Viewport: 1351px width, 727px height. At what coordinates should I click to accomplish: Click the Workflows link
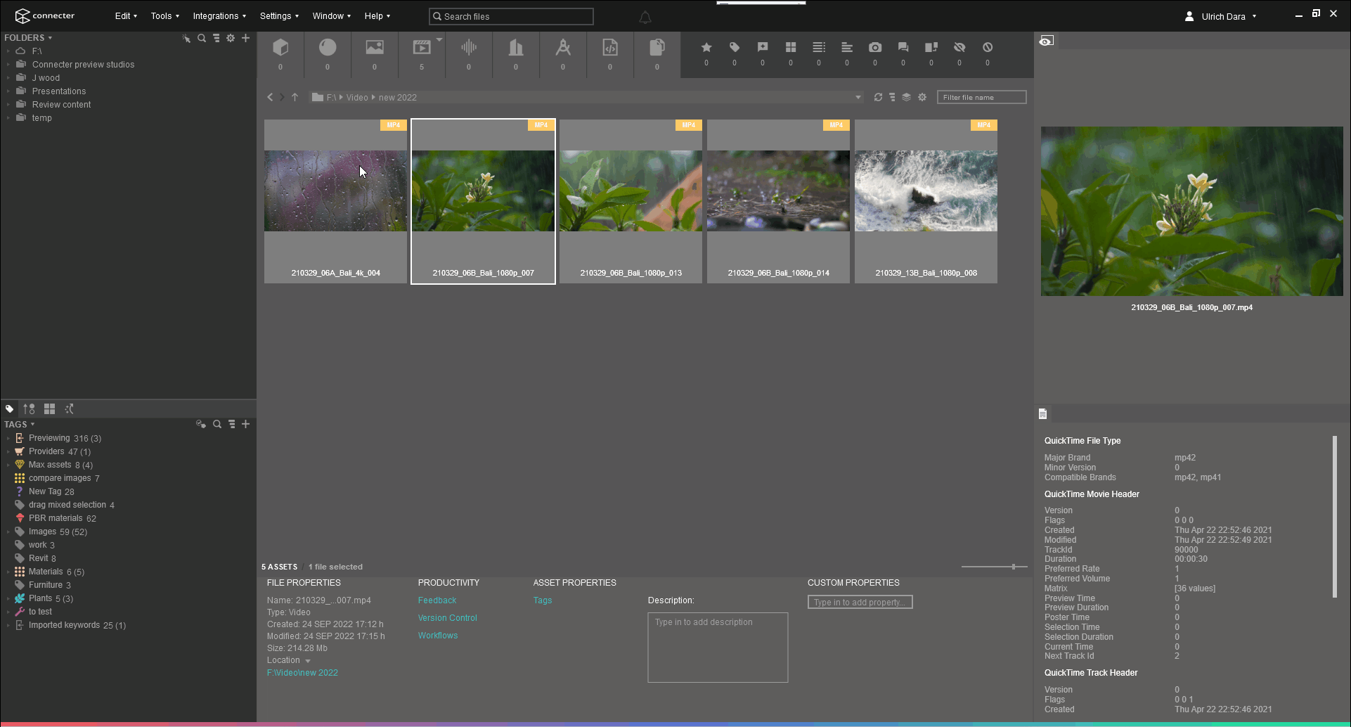click(x=437, y=636)
